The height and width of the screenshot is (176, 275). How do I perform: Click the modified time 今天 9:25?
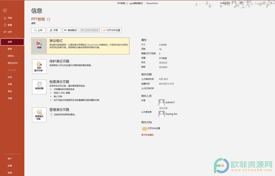pos(163,79)
